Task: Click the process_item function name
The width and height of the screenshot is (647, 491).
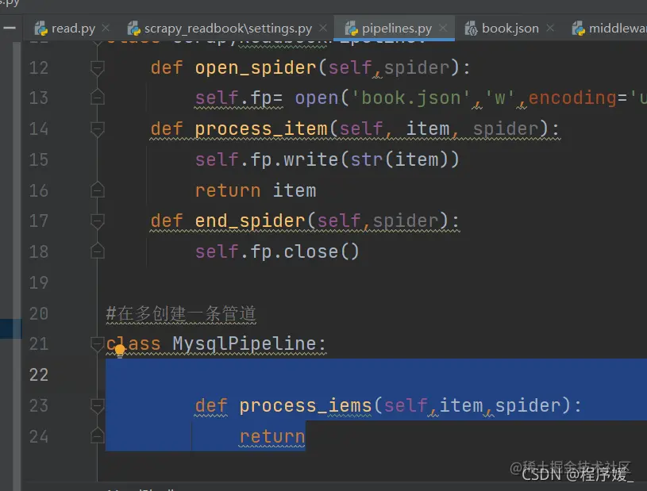Action: [x=261, y=129]
